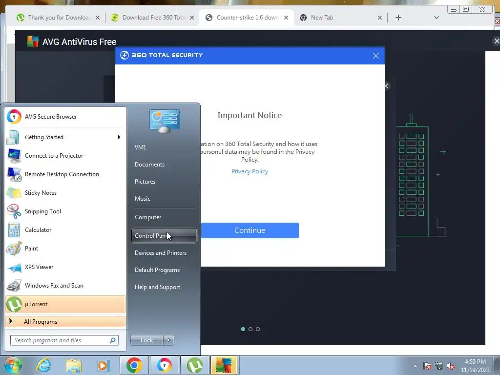This screenshot has width=500, height=375.
Task: Launch XPS Viewer
Action: click(x=65, y=267)
